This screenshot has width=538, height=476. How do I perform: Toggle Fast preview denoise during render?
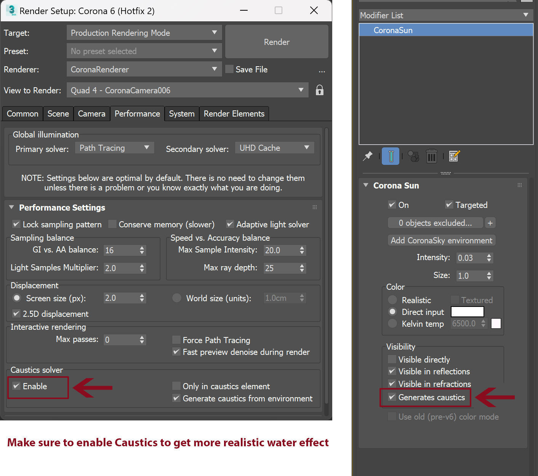click(176, 351)
